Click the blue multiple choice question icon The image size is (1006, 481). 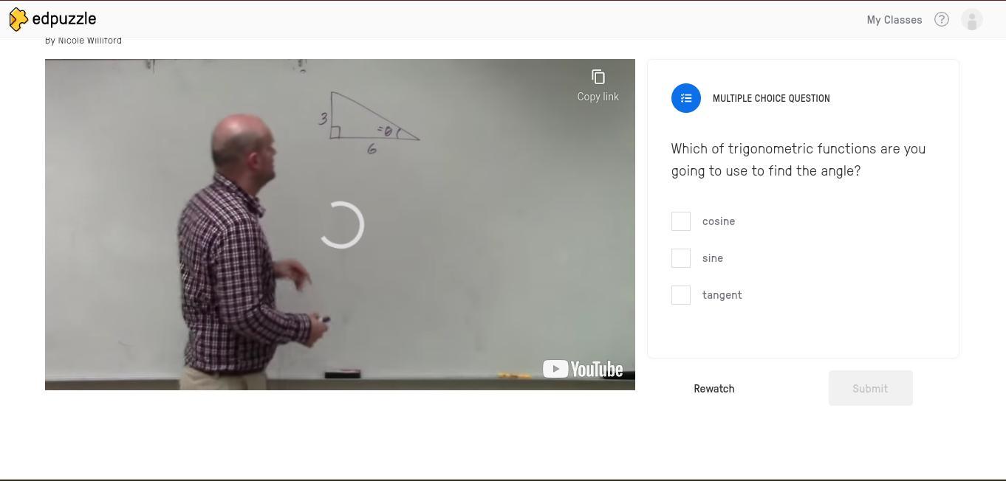tap(686, 98)
